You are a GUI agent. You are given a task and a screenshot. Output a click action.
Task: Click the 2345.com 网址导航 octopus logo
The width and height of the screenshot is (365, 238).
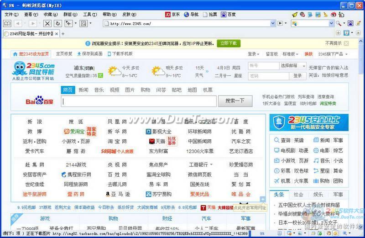[33, 71]
